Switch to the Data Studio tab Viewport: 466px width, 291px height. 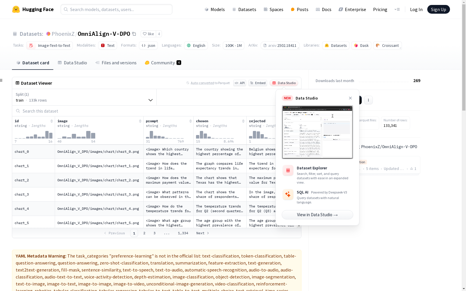tap(72, 63)
